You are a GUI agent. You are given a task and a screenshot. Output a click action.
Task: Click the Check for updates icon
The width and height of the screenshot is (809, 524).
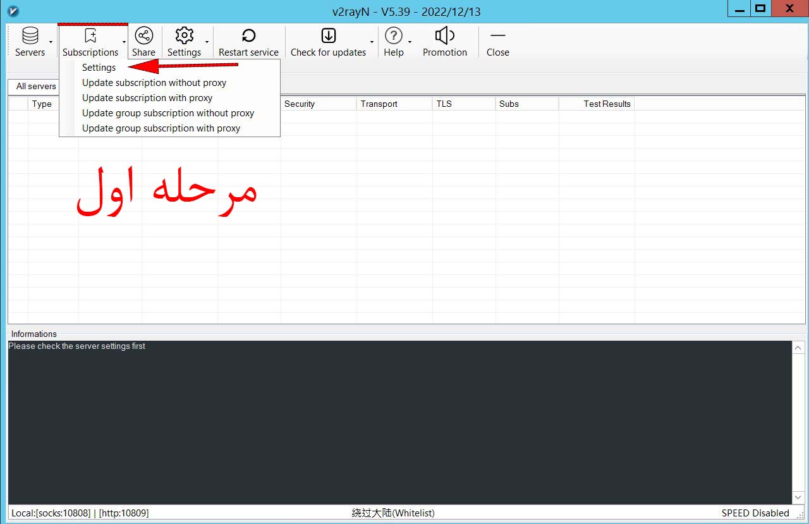point(328,35)
